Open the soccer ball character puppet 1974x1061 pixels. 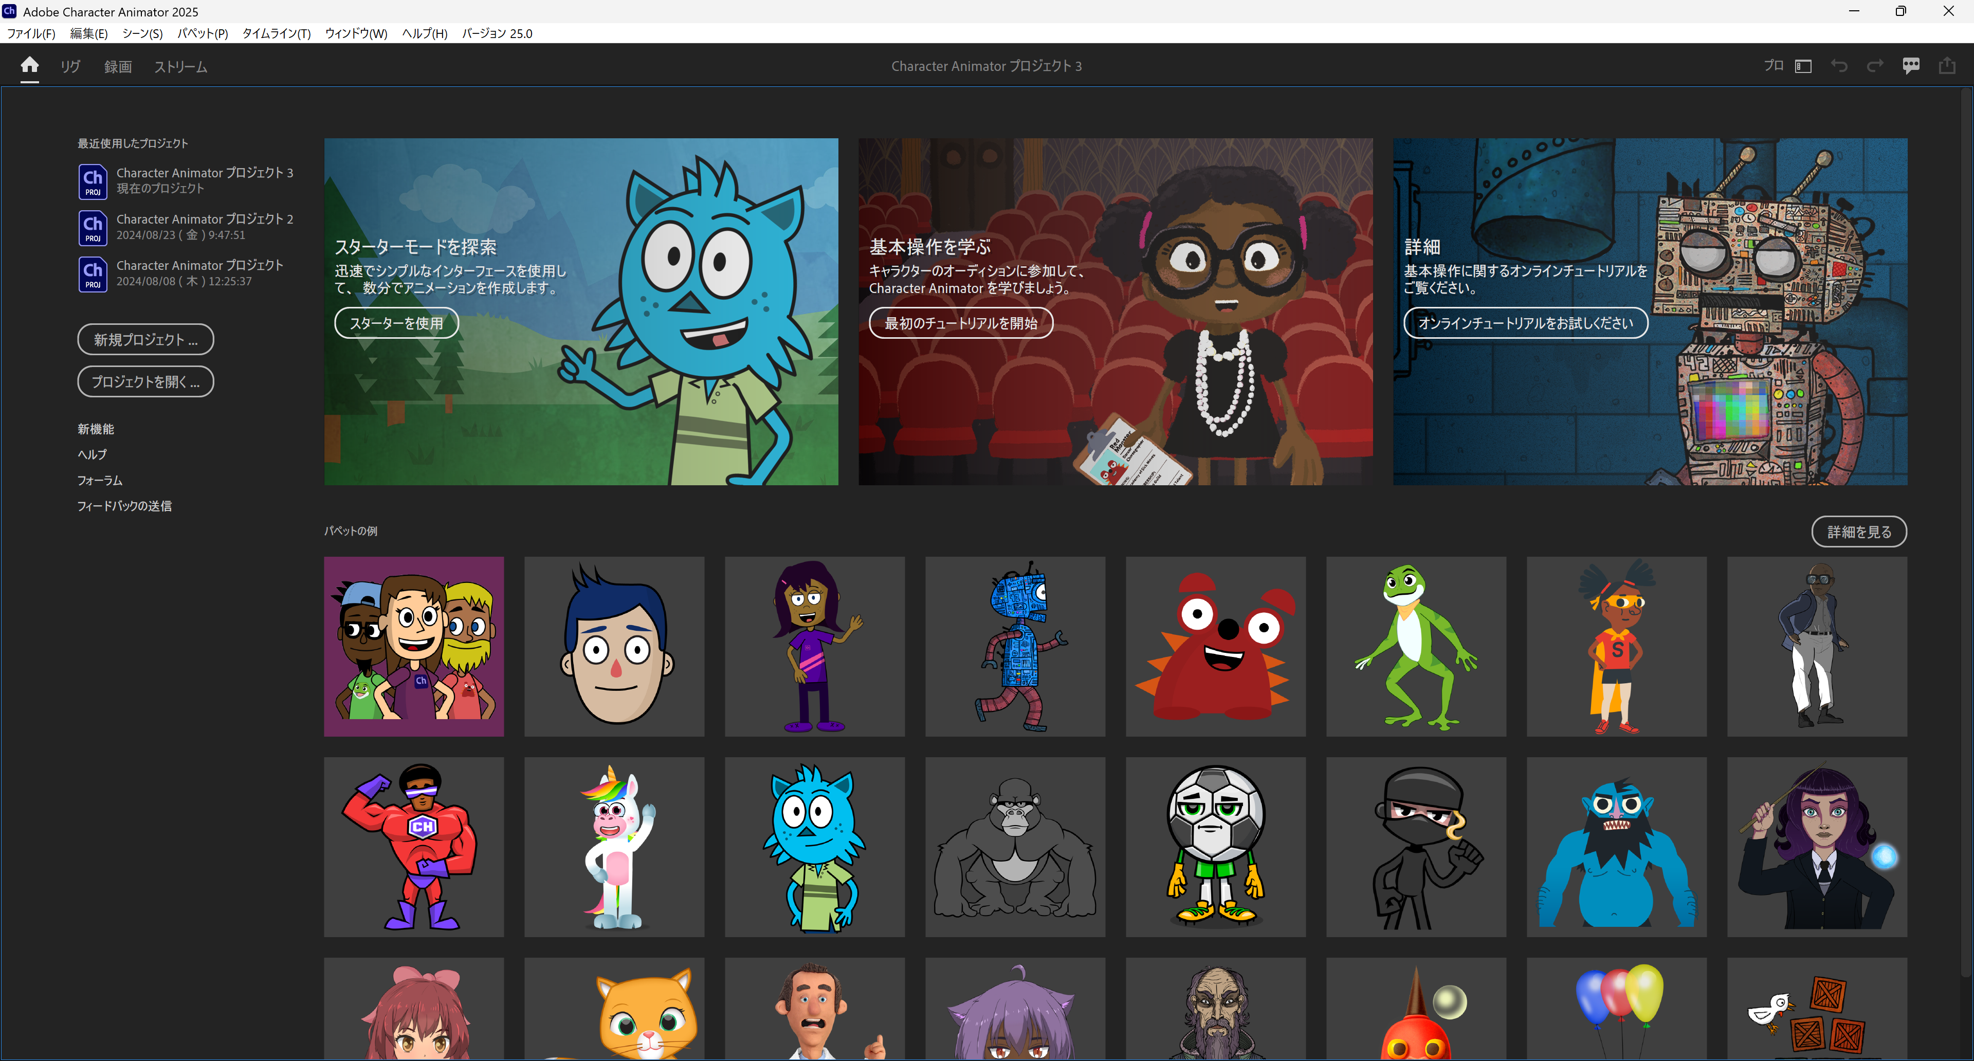tap(1216, 847)
